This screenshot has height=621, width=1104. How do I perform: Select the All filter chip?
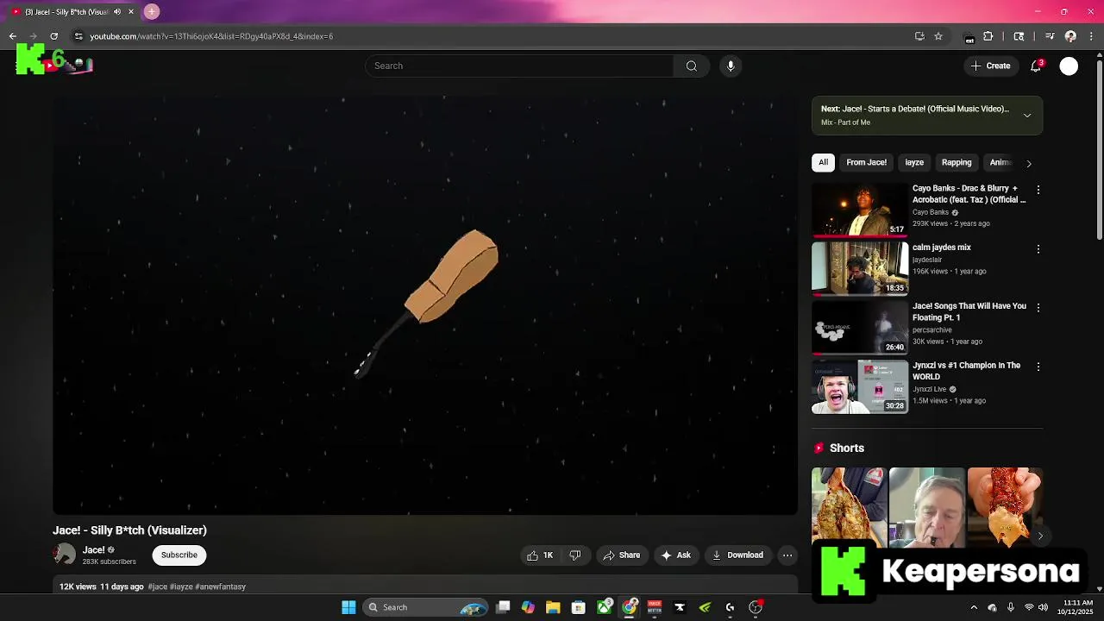coord(823,162)
